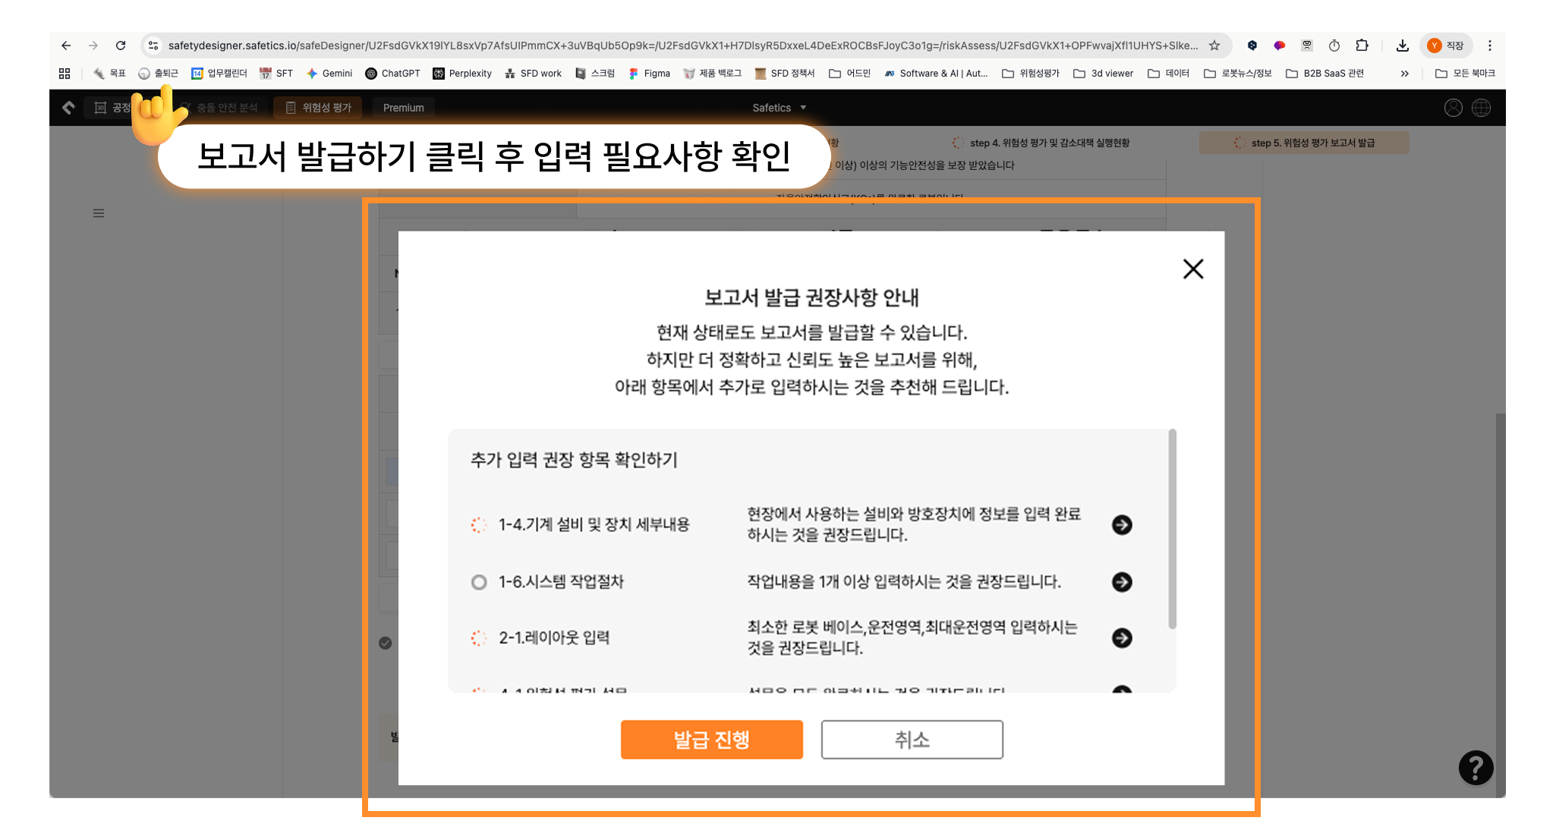Click the arrow icon for 1-4.기계 설비 row
The height and width of the screenshot is (830, 1556).
tap(1122, 525)
